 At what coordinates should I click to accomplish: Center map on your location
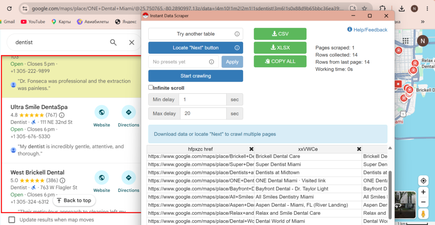424,181
